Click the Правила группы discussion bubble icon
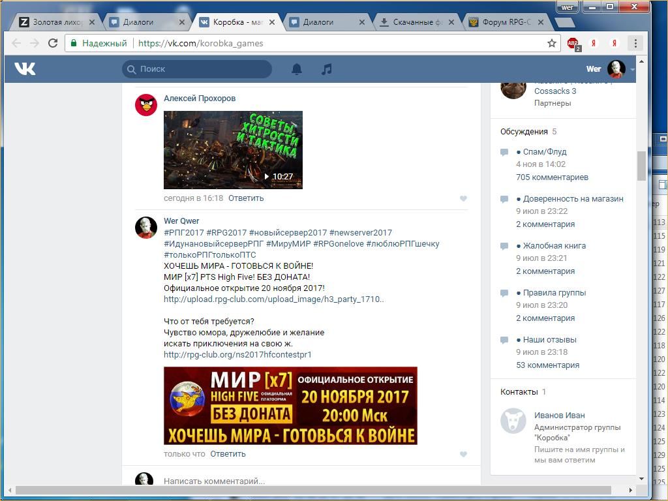Screen dimensions: 668x501 click(x=504, y=293)
